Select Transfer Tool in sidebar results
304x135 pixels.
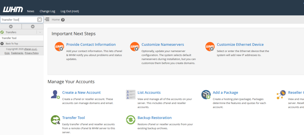(x=9, y=38)
